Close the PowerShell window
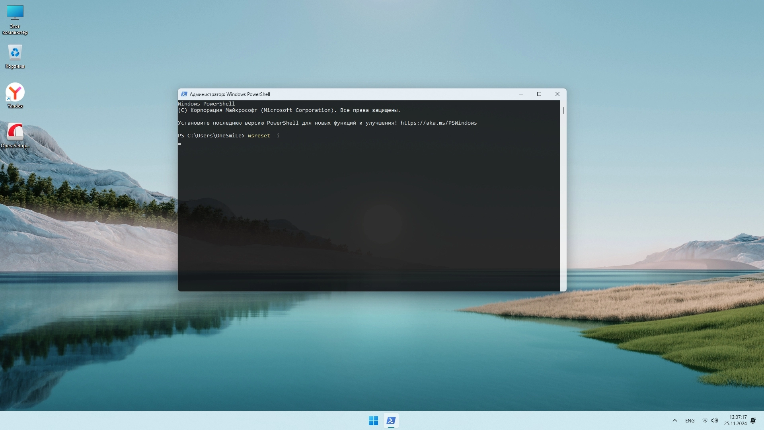 (557, 94)
